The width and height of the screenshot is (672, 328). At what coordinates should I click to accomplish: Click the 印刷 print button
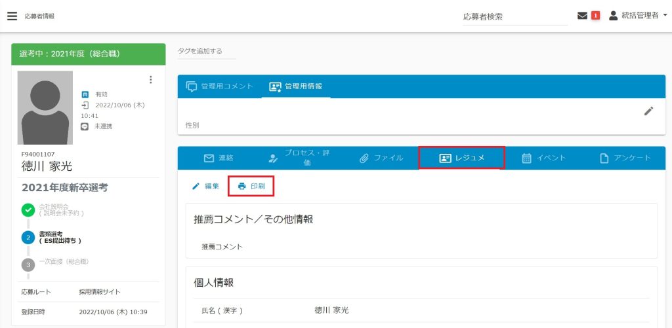251,186
